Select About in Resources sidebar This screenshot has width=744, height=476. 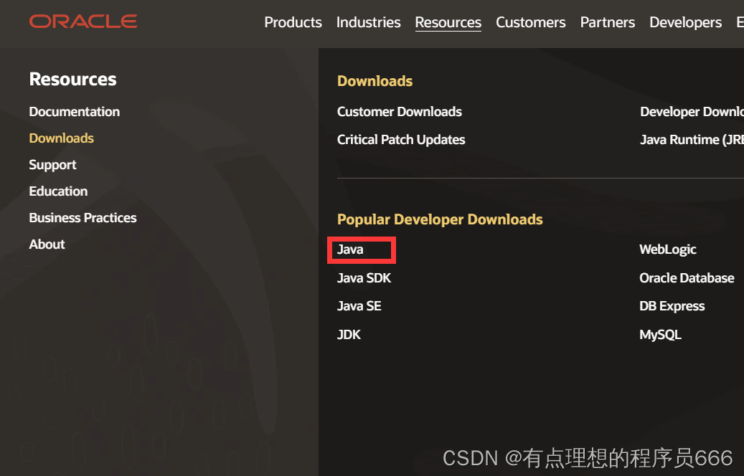pyautogui.click(x=47, y=244)
